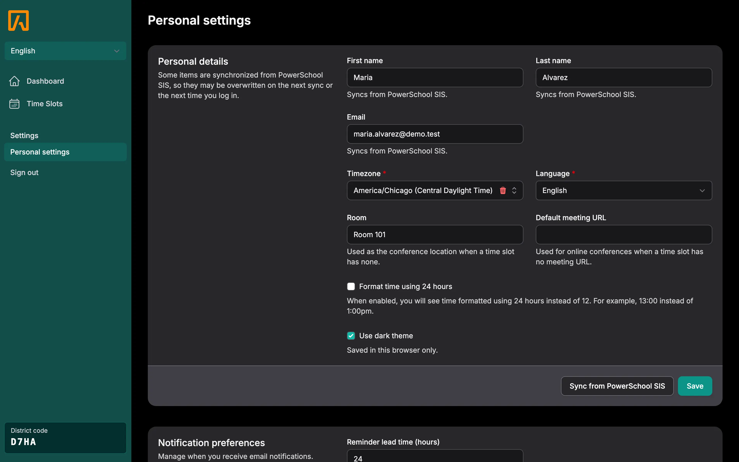Save personal details
The image size is (739, 462).
click(x=695, y=386)
